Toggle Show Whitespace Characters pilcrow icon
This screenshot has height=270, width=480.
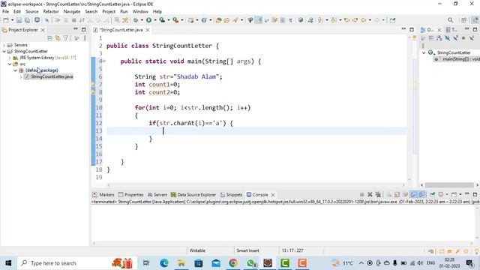[290, 20]
